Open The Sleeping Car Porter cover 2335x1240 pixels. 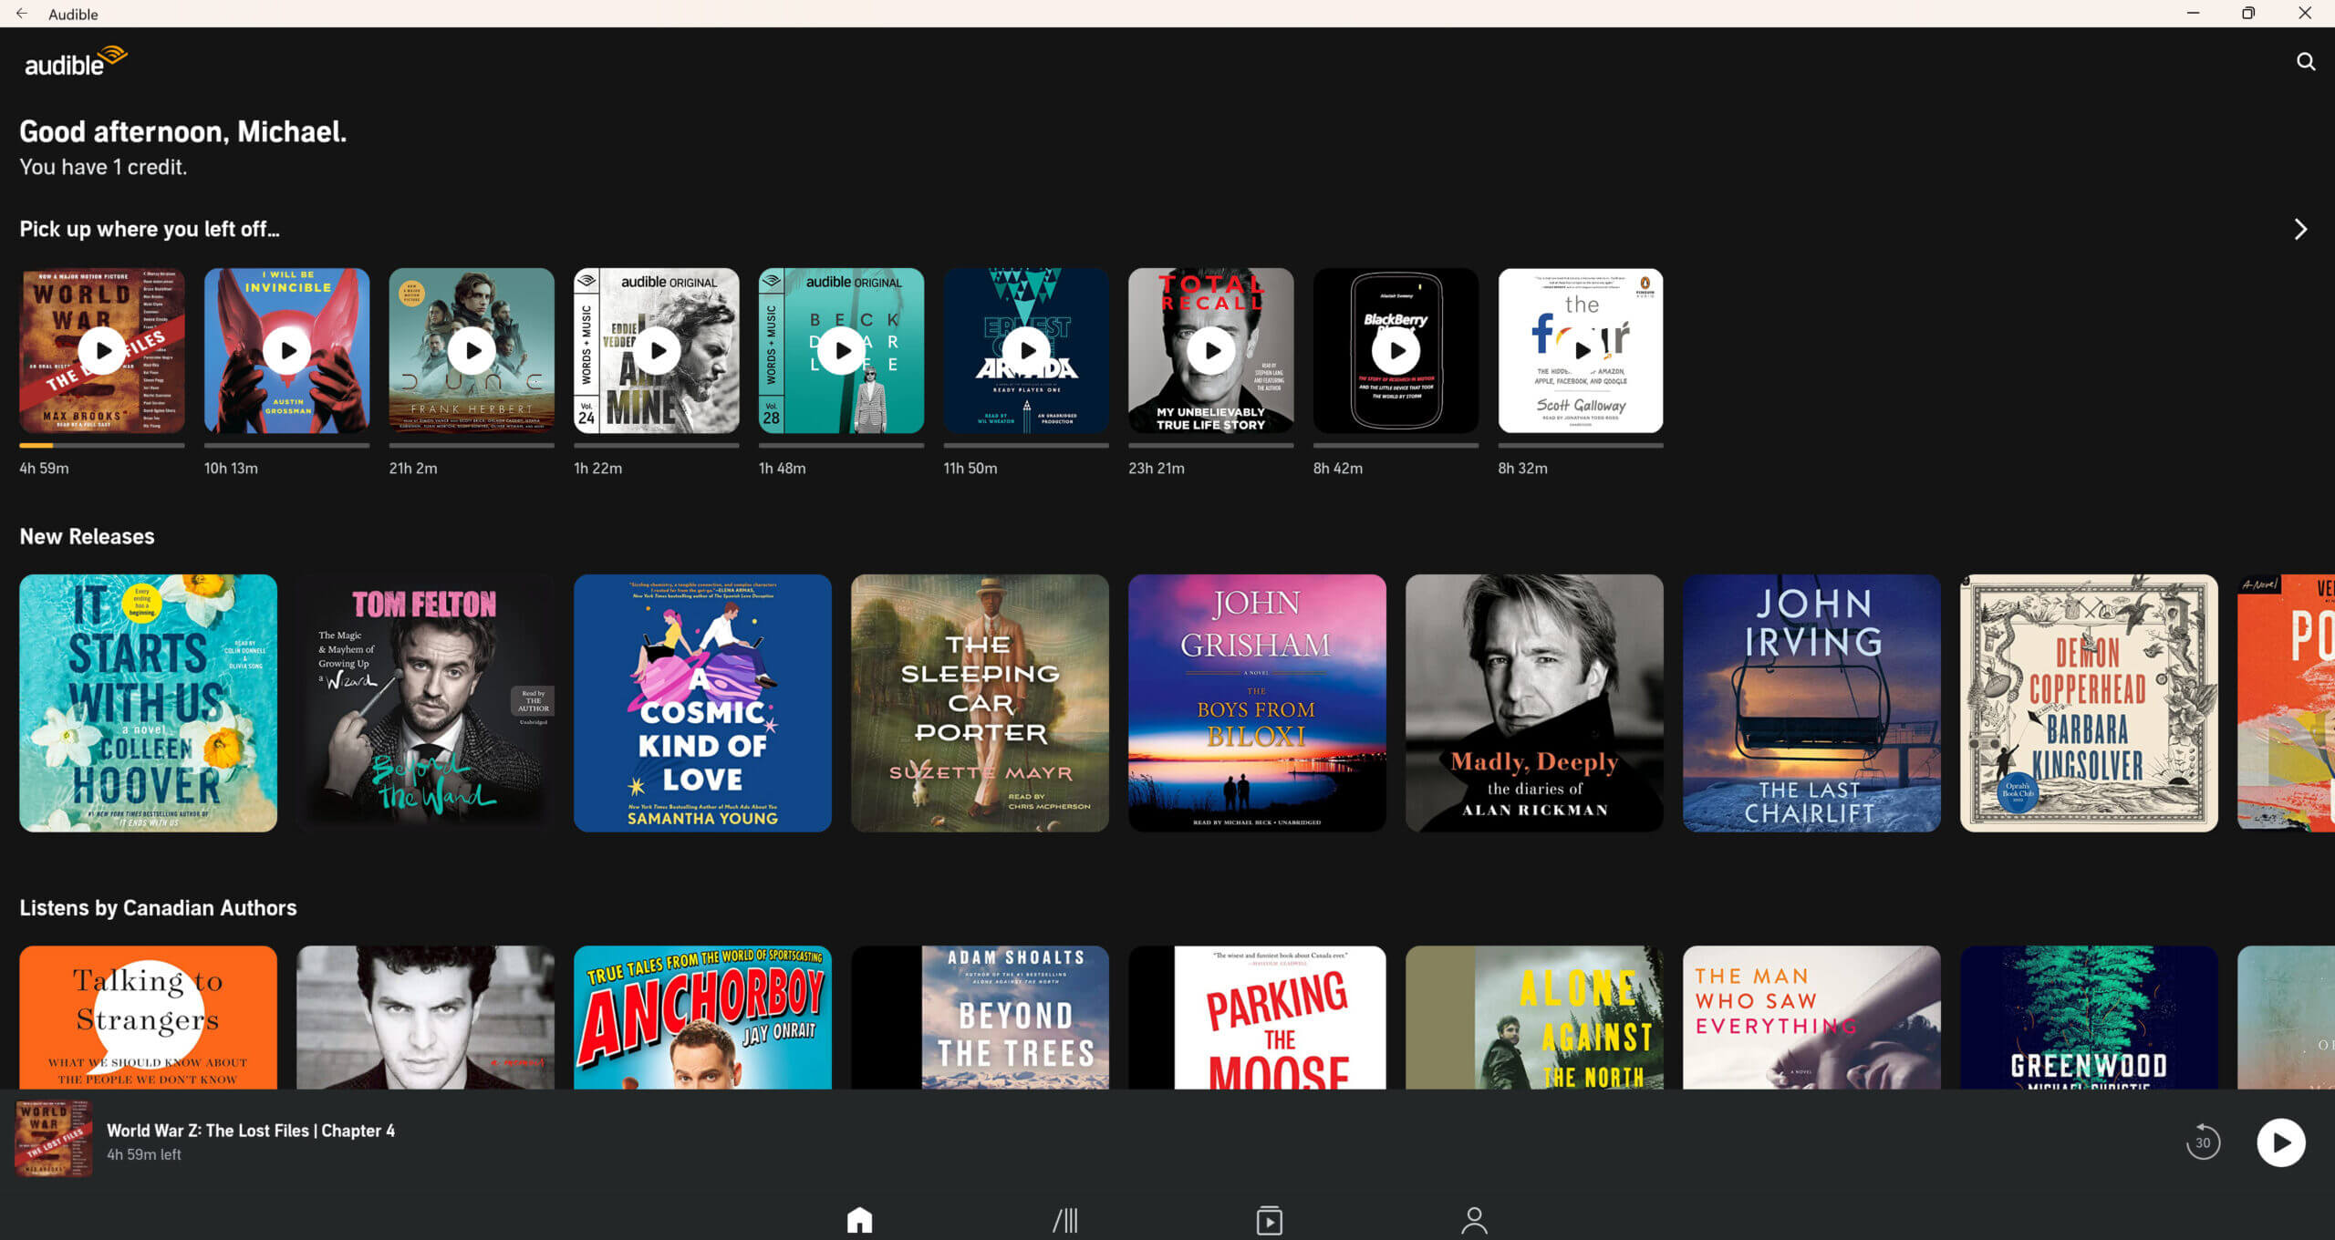pos(980,703)
